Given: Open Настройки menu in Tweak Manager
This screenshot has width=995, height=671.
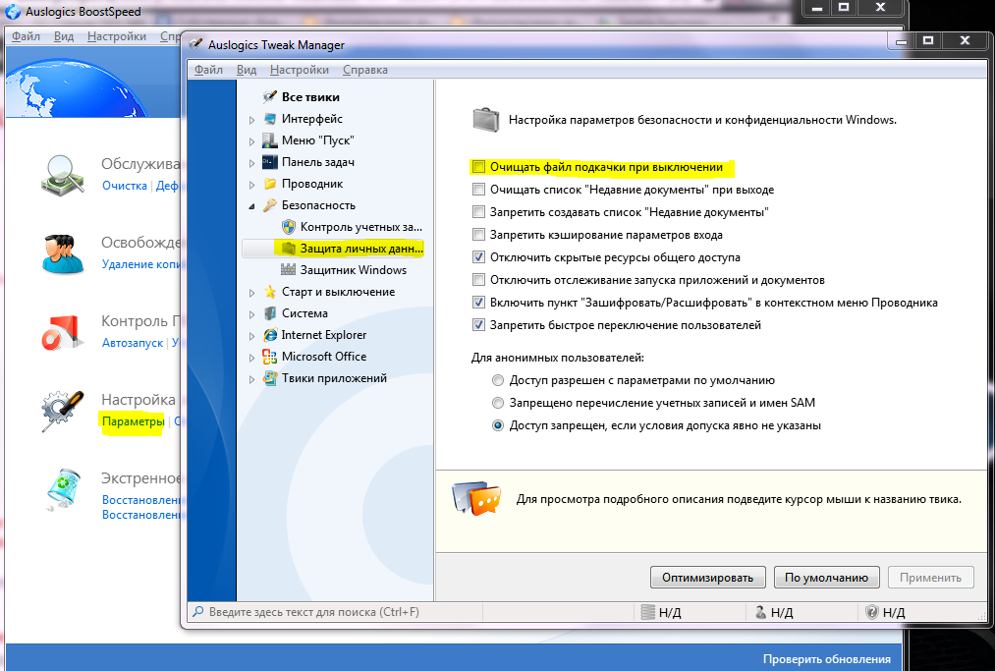Looking at the screenshot, I should coord(300,70).
